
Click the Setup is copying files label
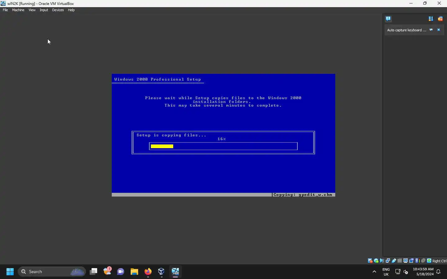[x=171, y=135]
